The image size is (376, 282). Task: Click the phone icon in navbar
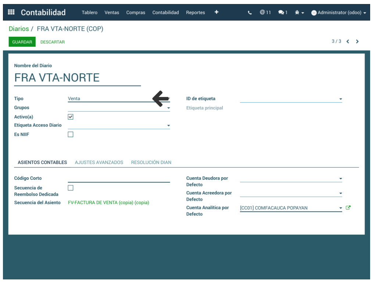coord(250,13)
